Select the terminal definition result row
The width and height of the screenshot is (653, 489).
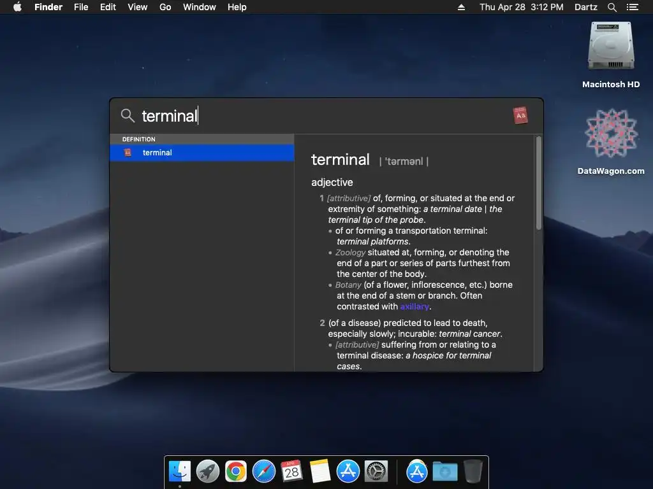[x=202, y=153]
